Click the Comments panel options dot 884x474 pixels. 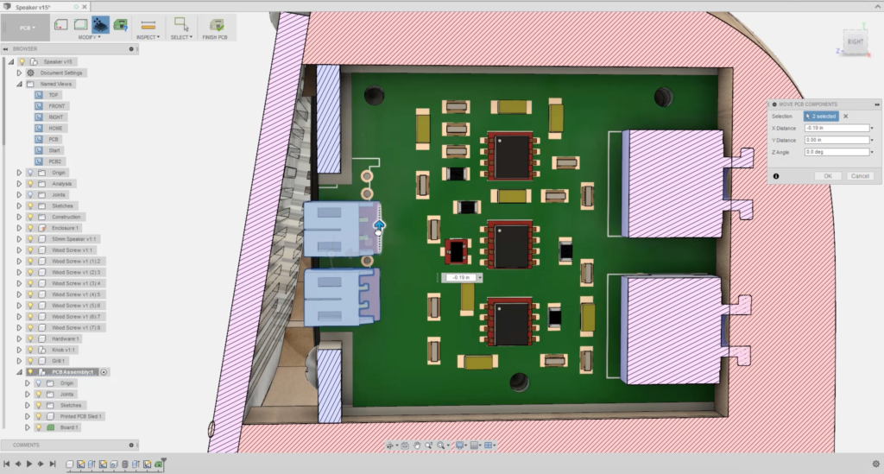(131, 446)
